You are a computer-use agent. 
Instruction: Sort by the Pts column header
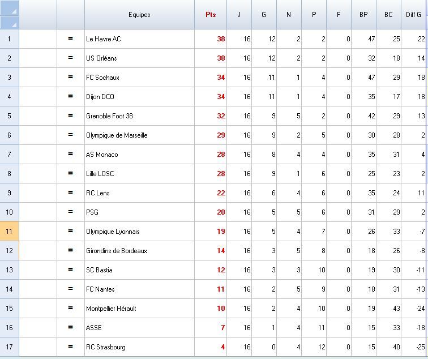(211, 15)
